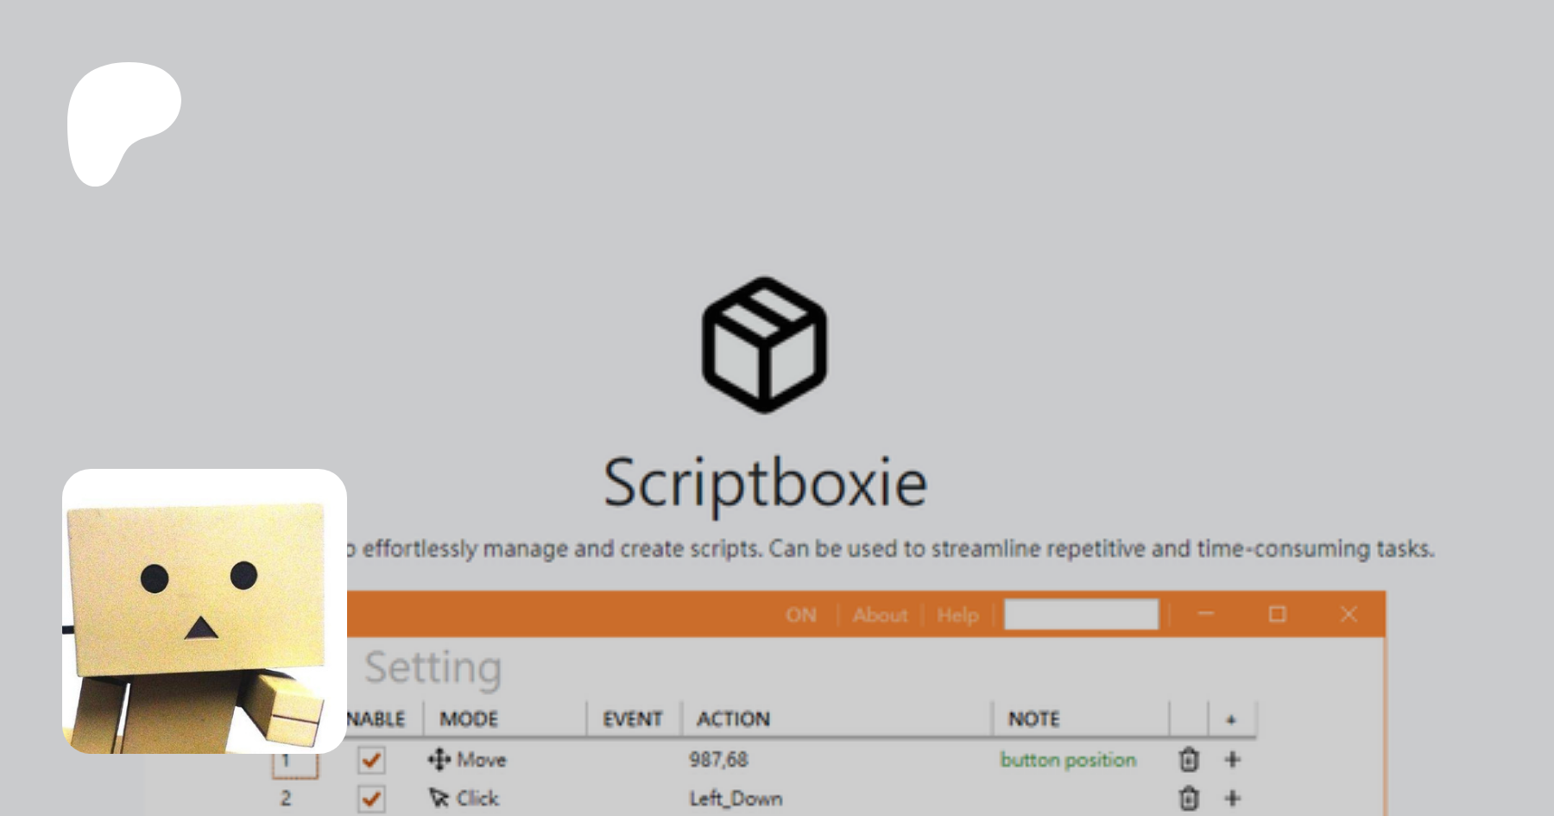1554x816 pixels.
Task: Edit the 987,68 action value
Action: 718,760
